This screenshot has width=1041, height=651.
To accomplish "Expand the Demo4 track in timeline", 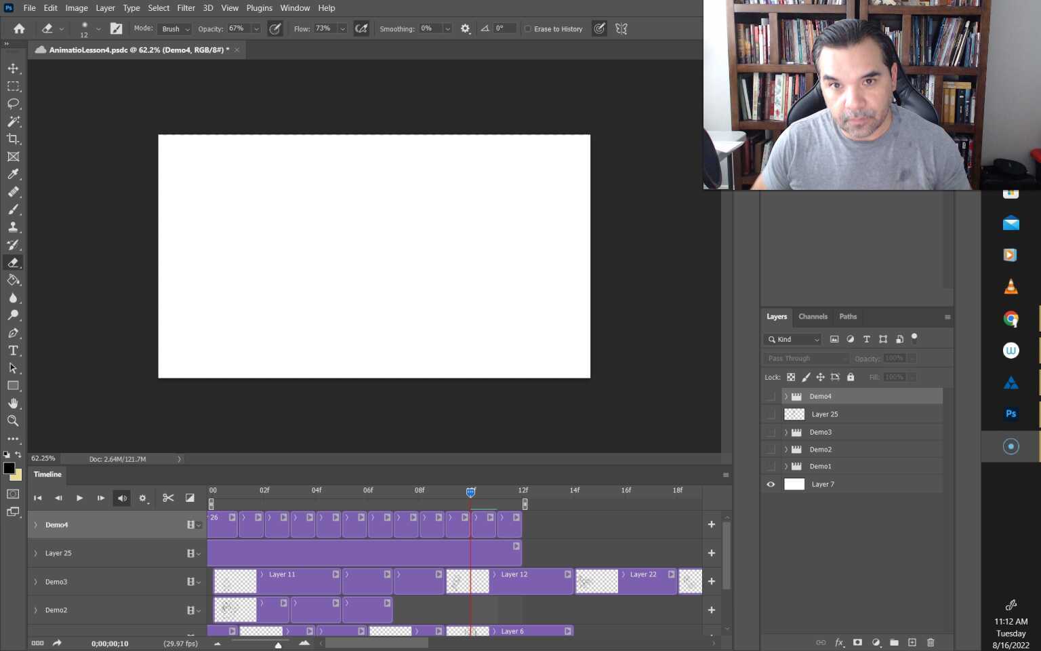I will (36, 525).
